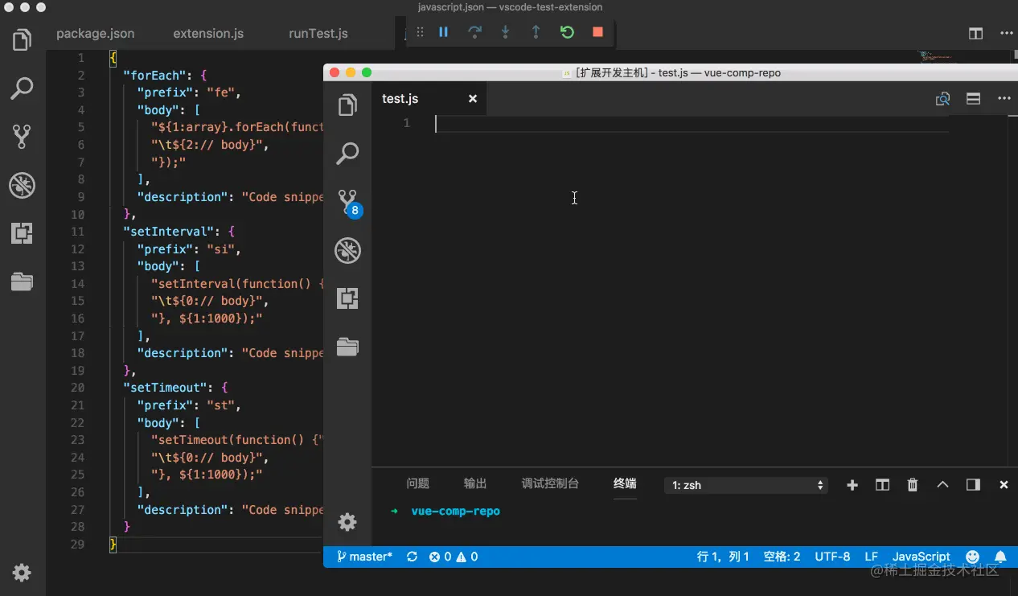Create a new terminal with plus

(852, 485)
